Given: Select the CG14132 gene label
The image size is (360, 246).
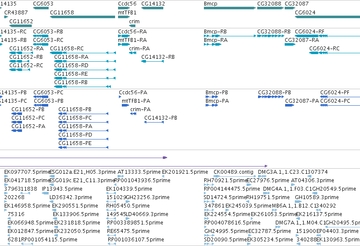Looking at the screenshot, I should coord(153,4).
